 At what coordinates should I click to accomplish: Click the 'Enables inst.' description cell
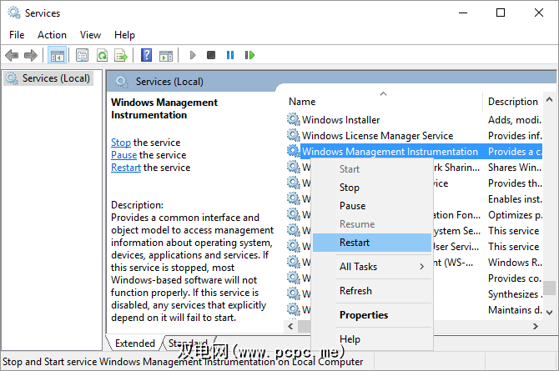click(x=515, y=199)
